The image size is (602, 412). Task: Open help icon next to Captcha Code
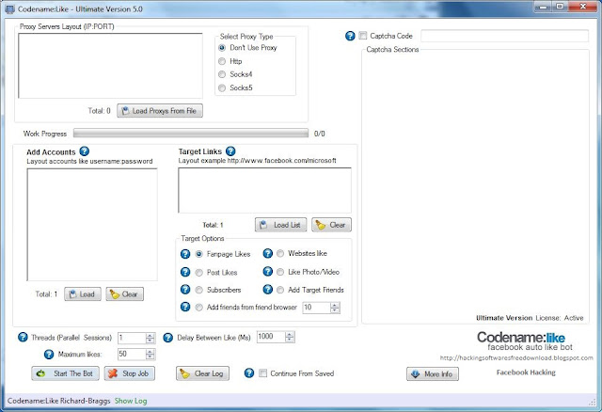[x=350, y=36]
